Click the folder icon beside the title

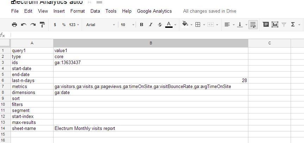tap(99, 2)
